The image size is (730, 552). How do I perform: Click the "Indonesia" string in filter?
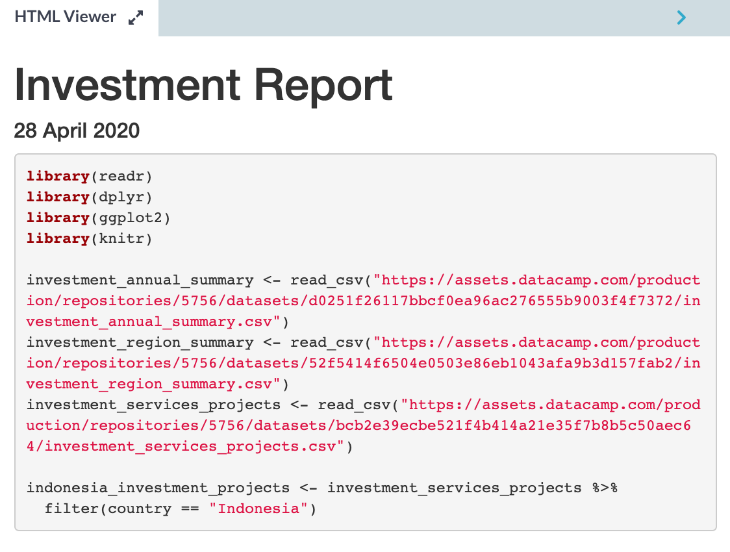[258, 508]
